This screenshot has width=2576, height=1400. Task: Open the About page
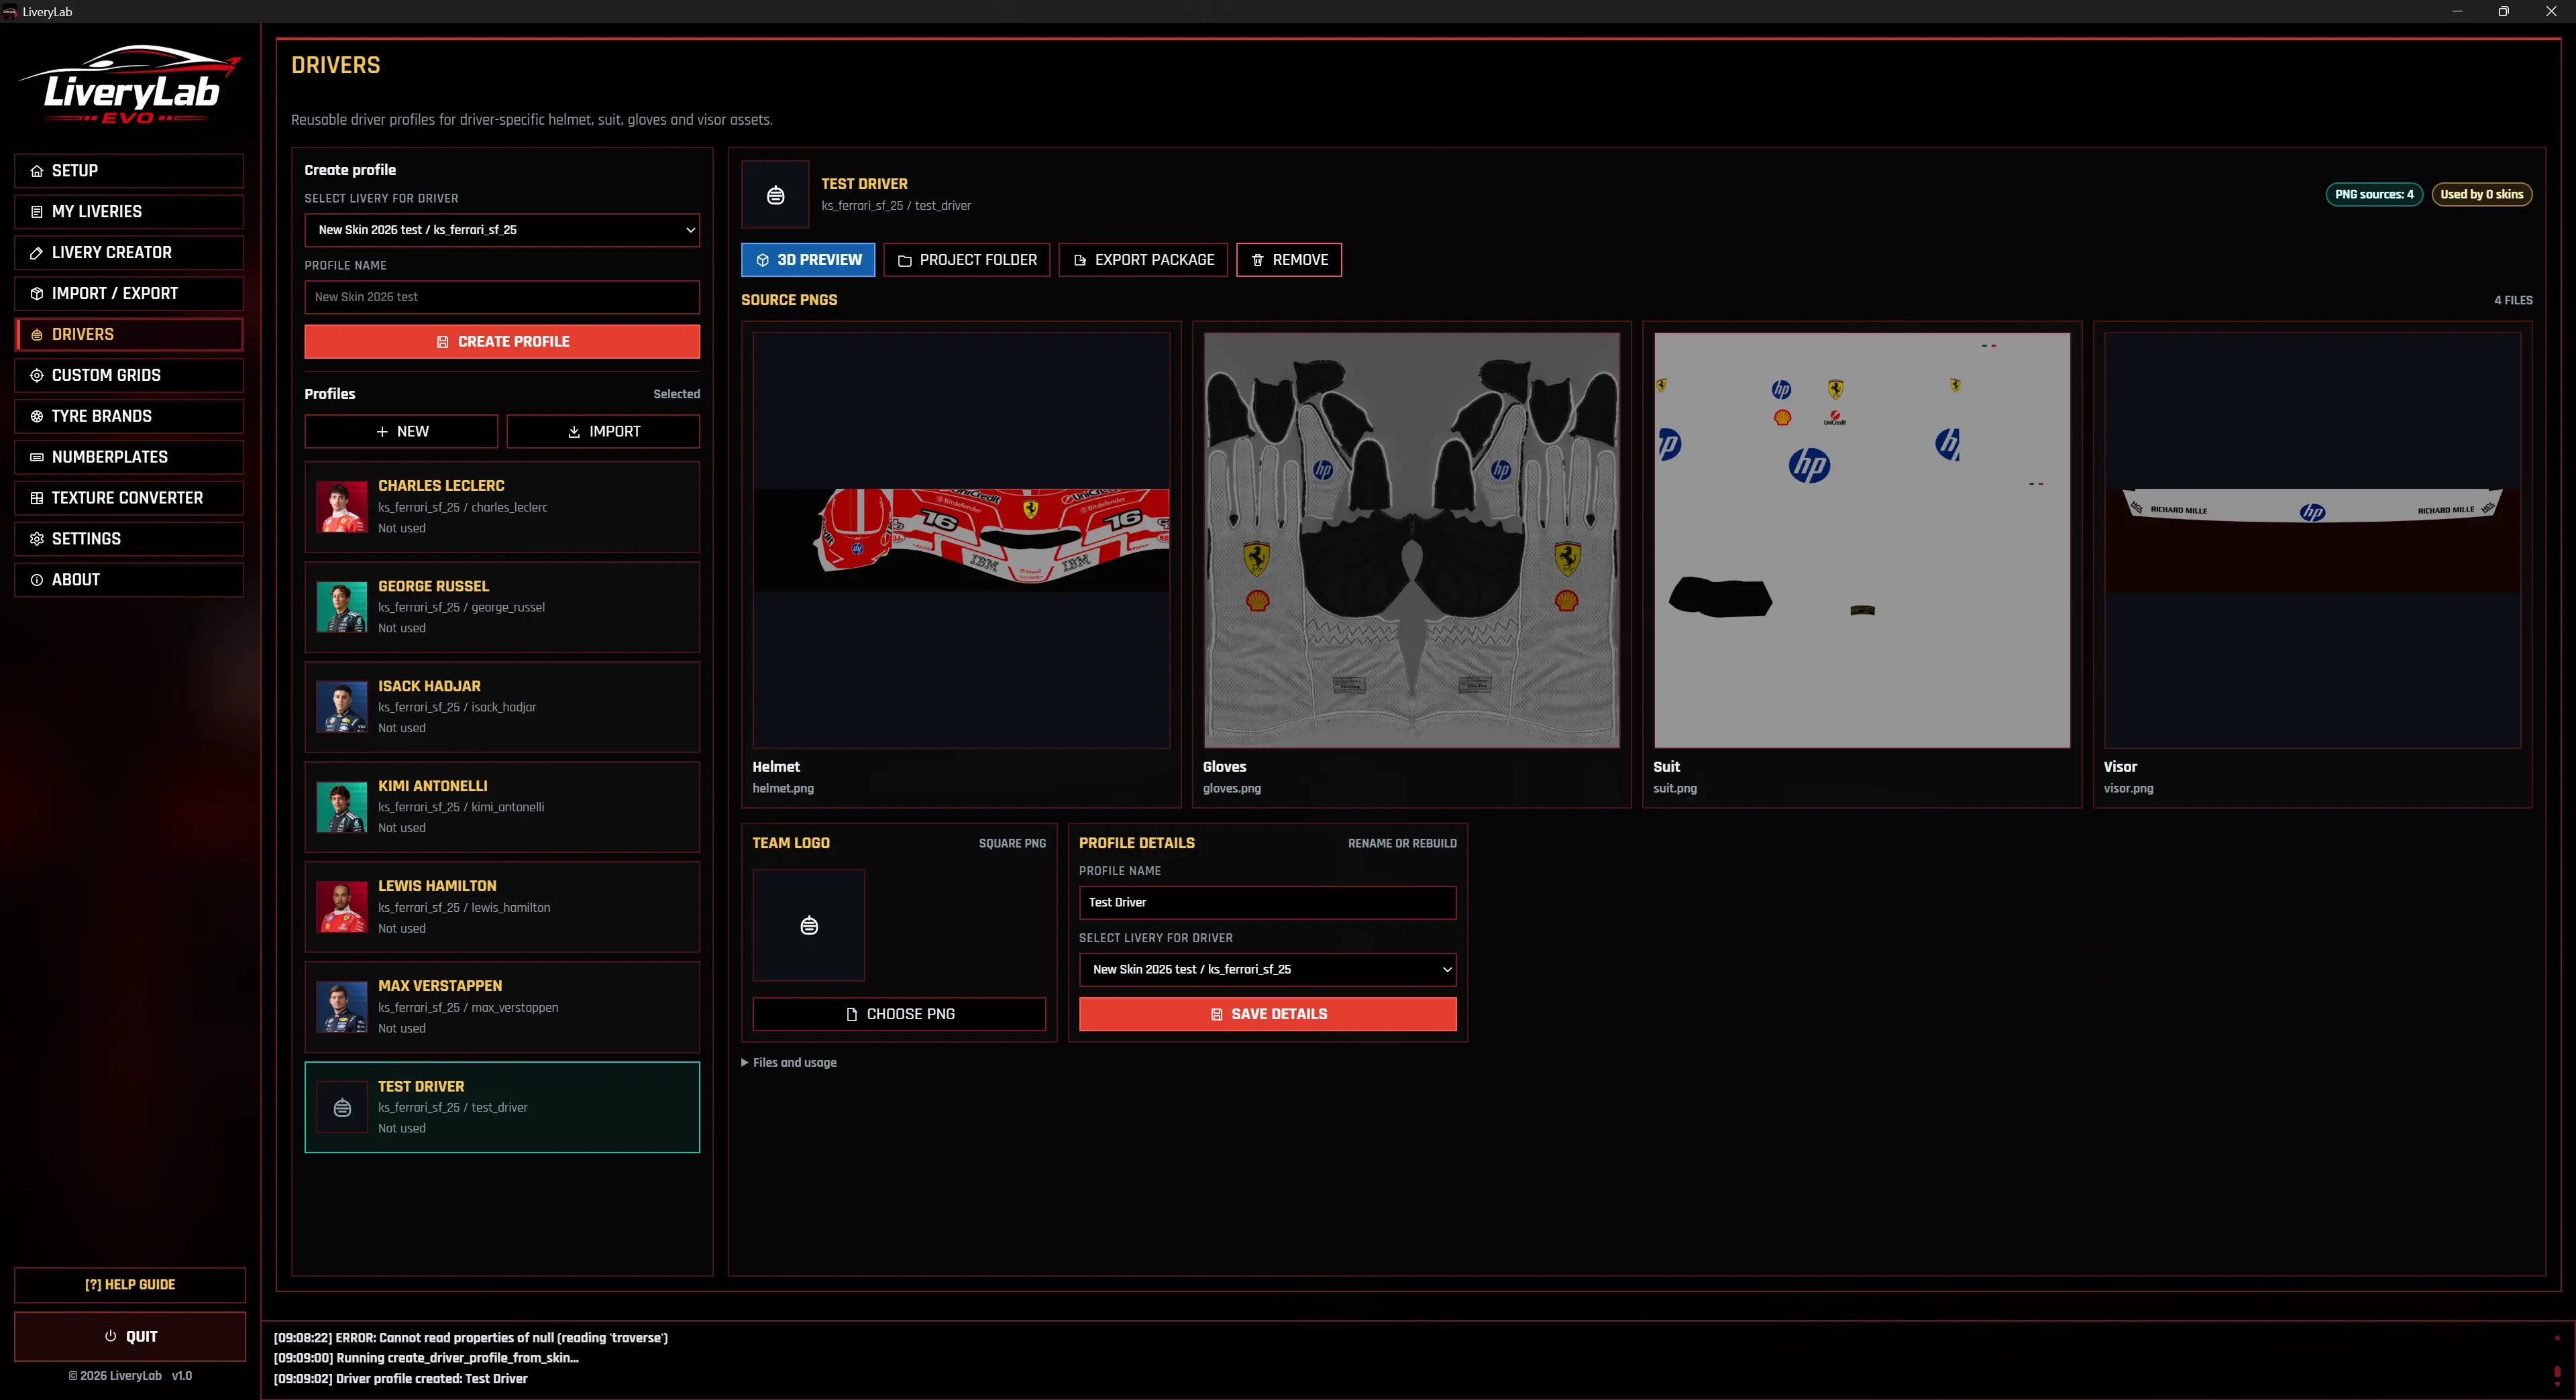tap(129, 581)
